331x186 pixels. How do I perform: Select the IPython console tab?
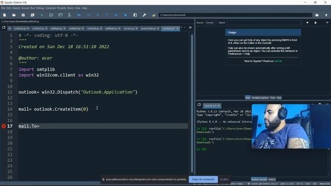pos(259,179)
